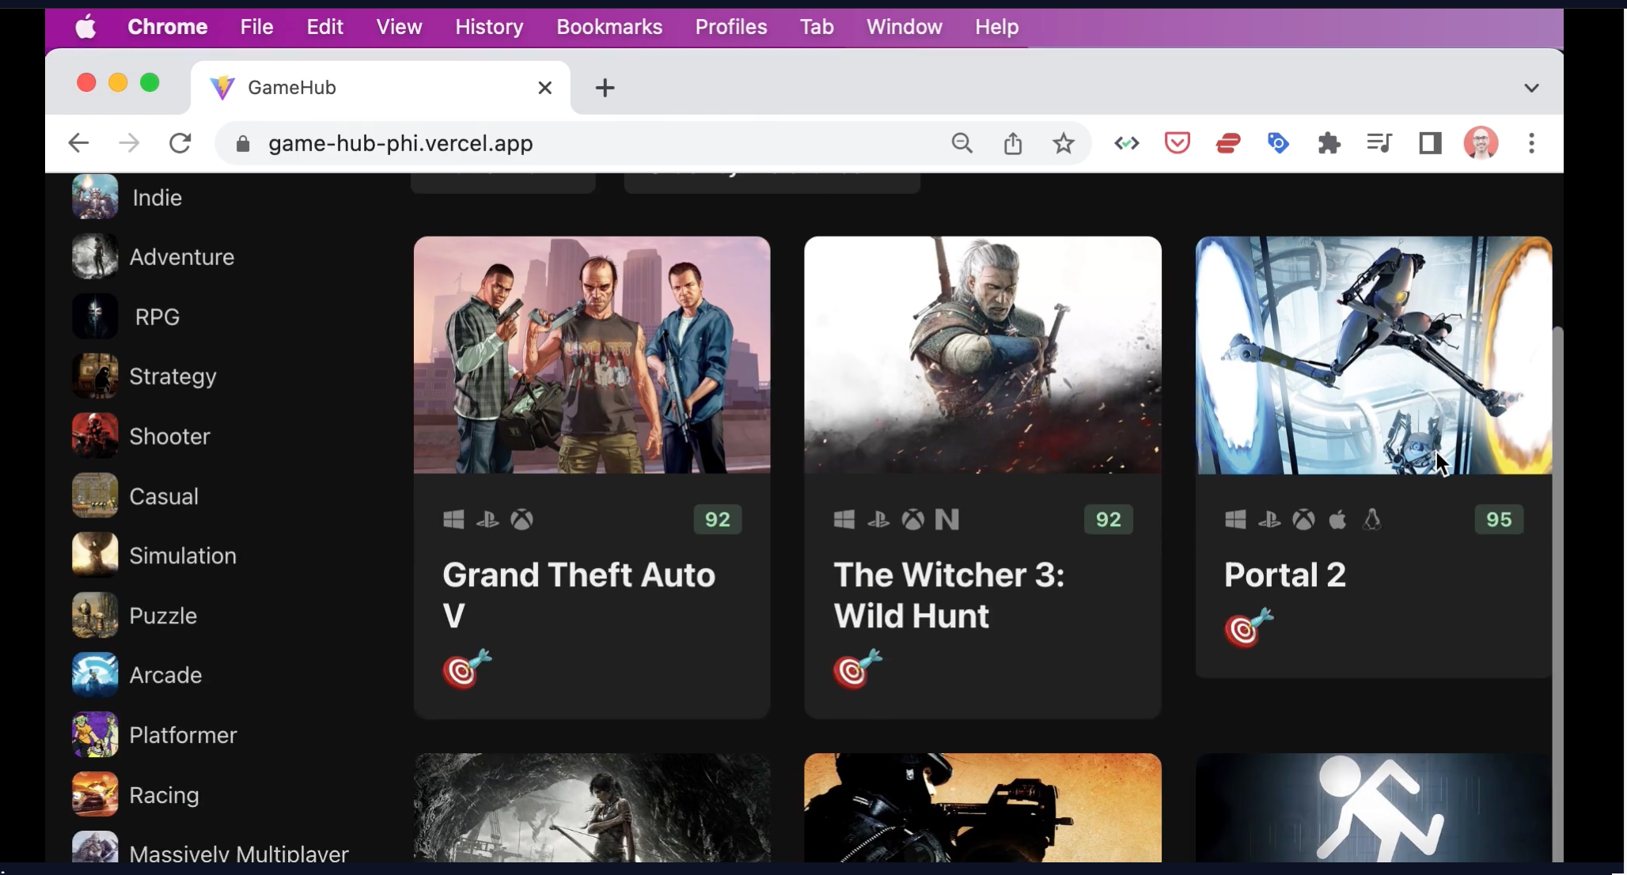
Task: Open the Apple menu
Action: click(x=85, y=27)
